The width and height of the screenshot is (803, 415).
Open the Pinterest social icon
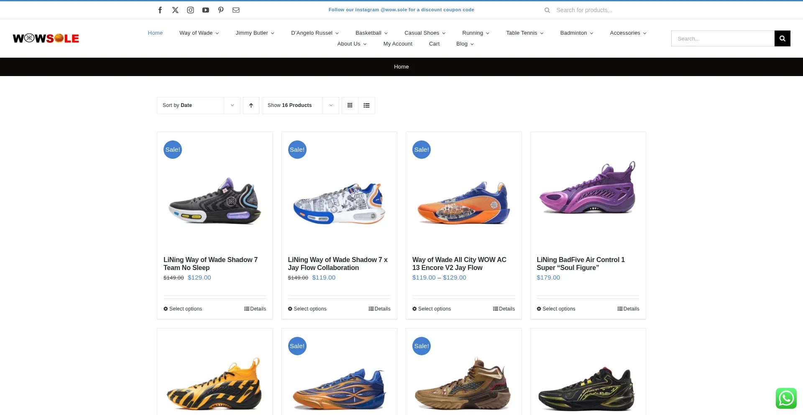(x=221, y=10)
